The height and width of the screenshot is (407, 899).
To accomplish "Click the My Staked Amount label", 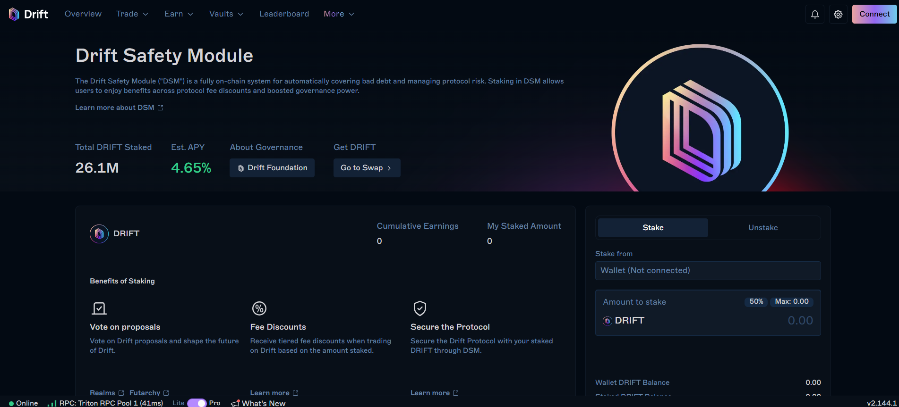I will (x=524, y=226).
